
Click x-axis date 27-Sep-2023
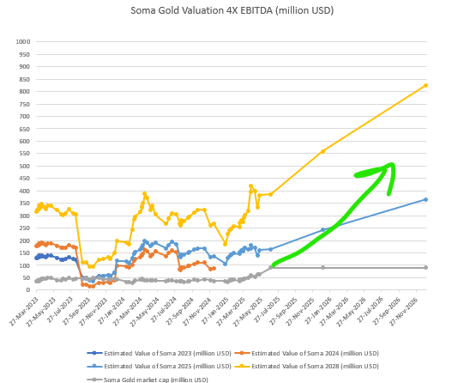click(x=76, y=311)
